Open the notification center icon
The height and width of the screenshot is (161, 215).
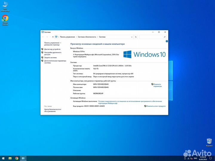tap(211, 158)
